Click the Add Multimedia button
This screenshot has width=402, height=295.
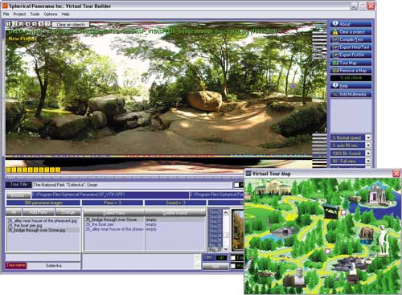(351, 94)
